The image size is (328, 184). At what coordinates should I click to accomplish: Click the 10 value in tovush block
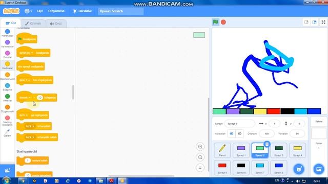click(x=39, y=98)
